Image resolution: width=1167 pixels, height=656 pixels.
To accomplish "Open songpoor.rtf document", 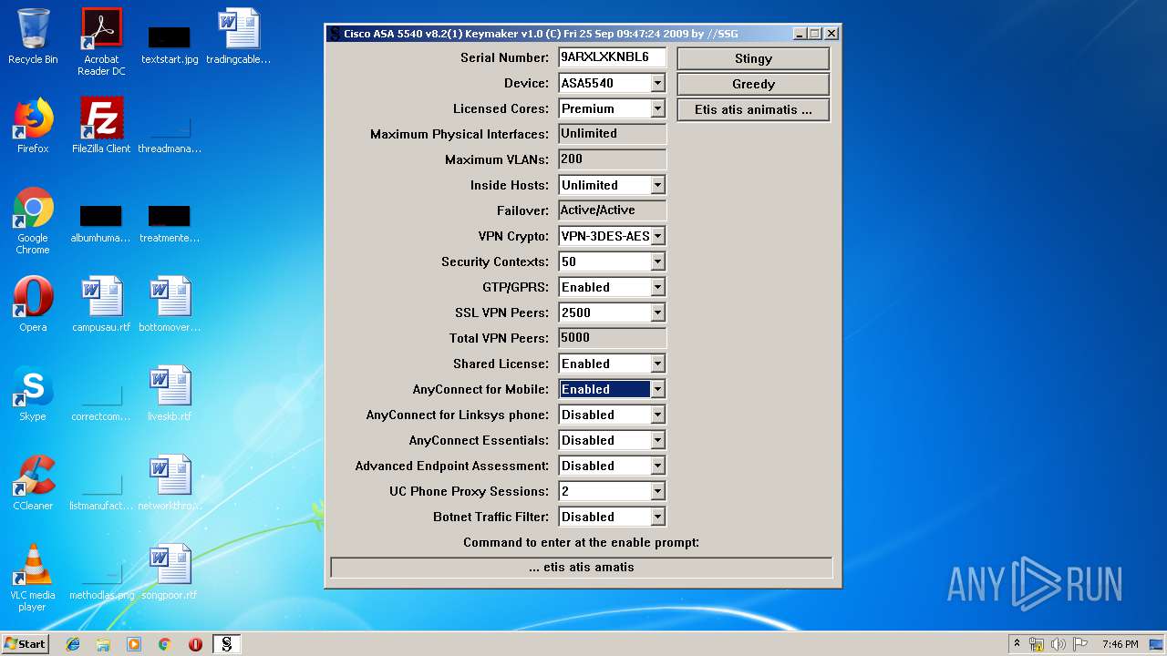I will 170,572.
